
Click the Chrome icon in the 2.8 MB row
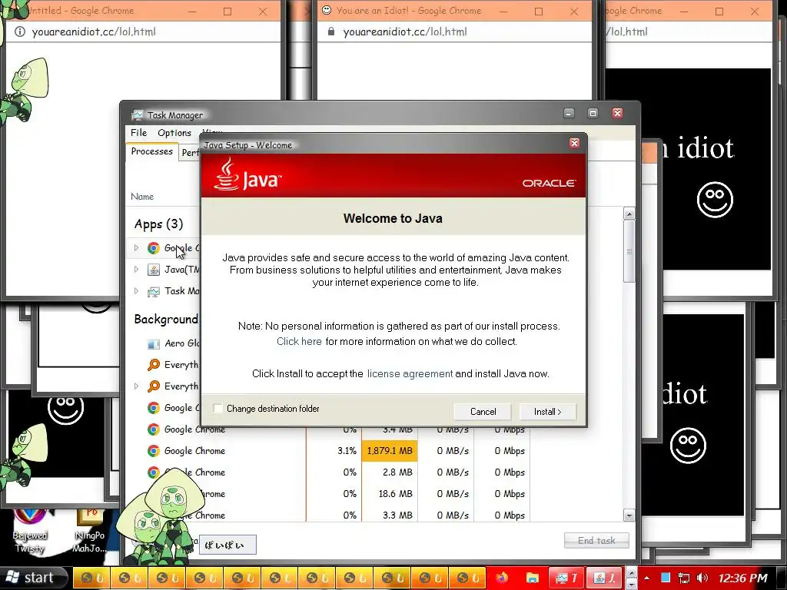tap(154, 472)
